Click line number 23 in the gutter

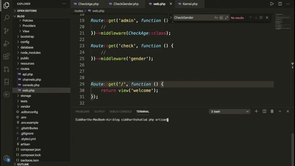[x=82, y=46]
